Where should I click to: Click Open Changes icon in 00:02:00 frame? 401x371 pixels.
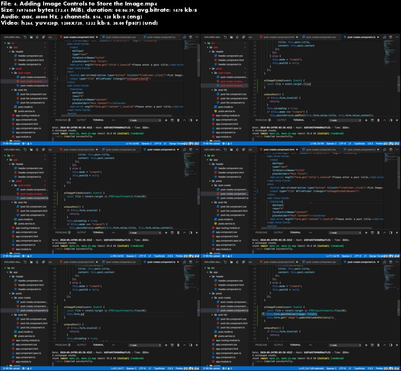pos(385,37)
